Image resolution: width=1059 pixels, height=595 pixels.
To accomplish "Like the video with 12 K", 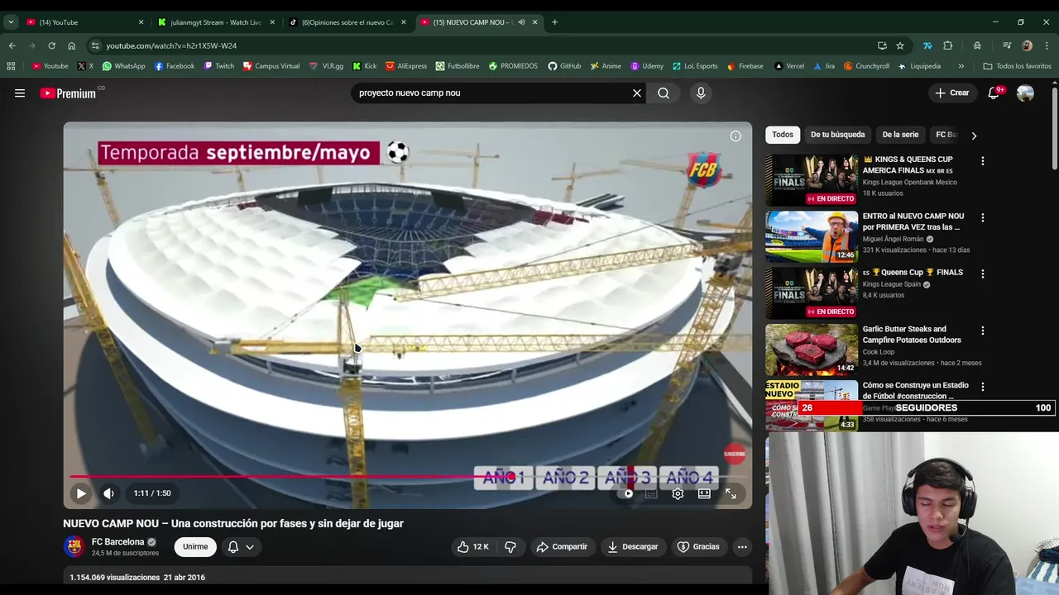I will click(x=472, y=546).
